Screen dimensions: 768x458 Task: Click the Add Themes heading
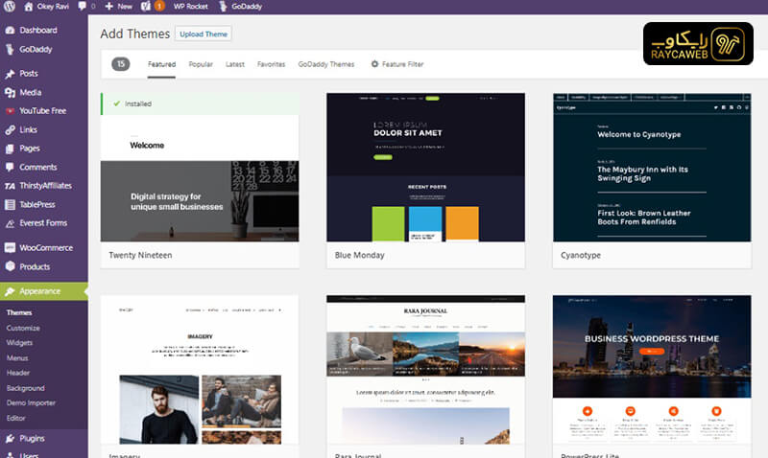point(135,34)
